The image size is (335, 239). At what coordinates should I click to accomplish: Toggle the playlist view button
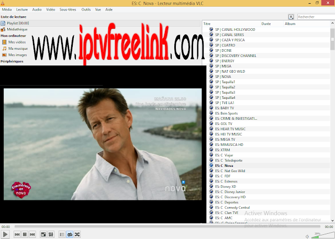(x=62, y=234)
